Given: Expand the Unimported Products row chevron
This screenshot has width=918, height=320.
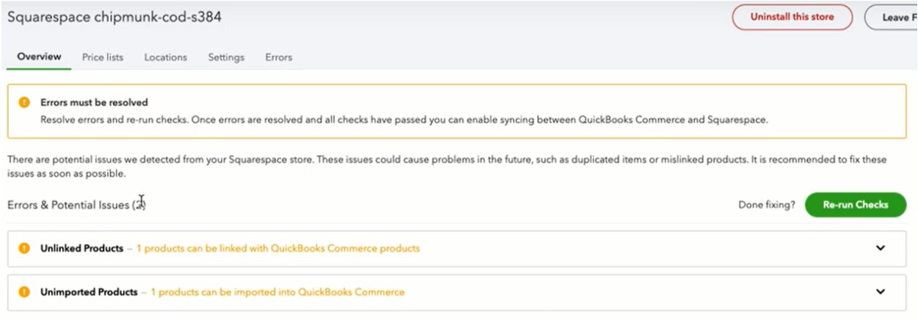Looking at the screenshot, I should tap(881, 292).
